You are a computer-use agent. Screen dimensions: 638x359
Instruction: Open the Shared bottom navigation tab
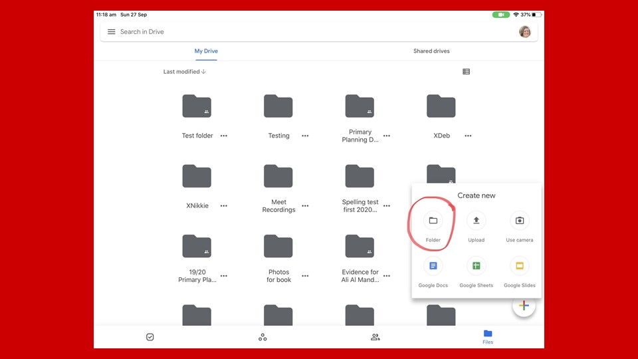375,337
